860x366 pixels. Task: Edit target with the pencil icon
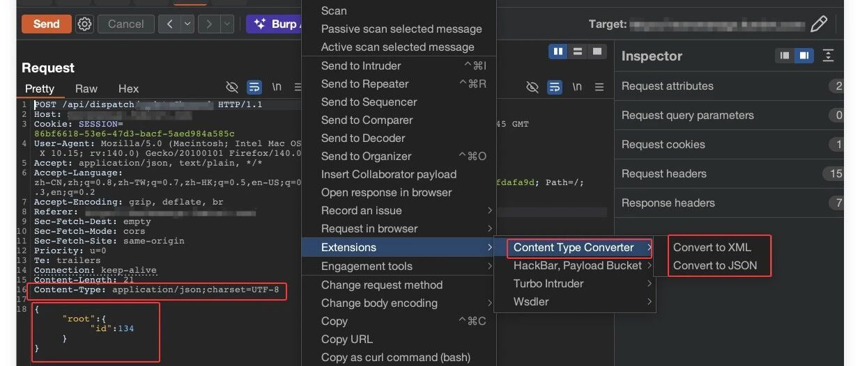(819, 24)
